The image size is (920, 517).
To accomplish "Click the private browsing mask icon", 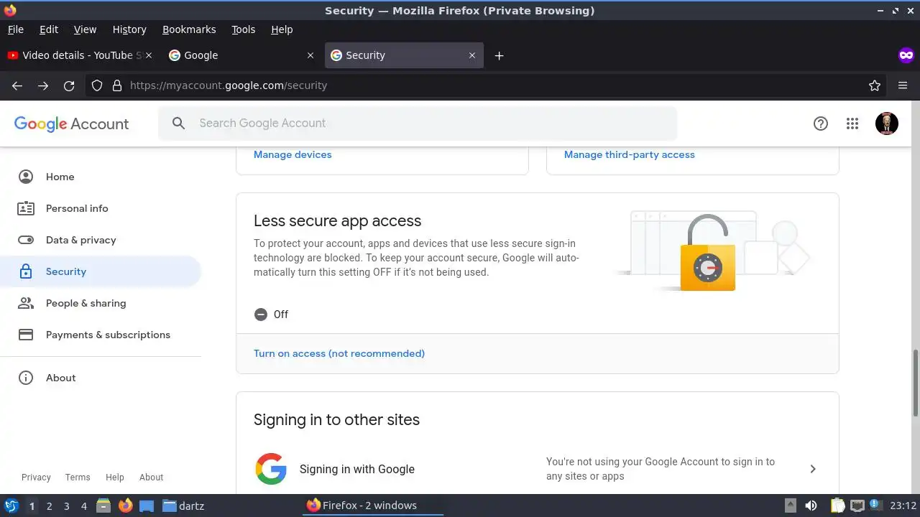I will point(906,55).
